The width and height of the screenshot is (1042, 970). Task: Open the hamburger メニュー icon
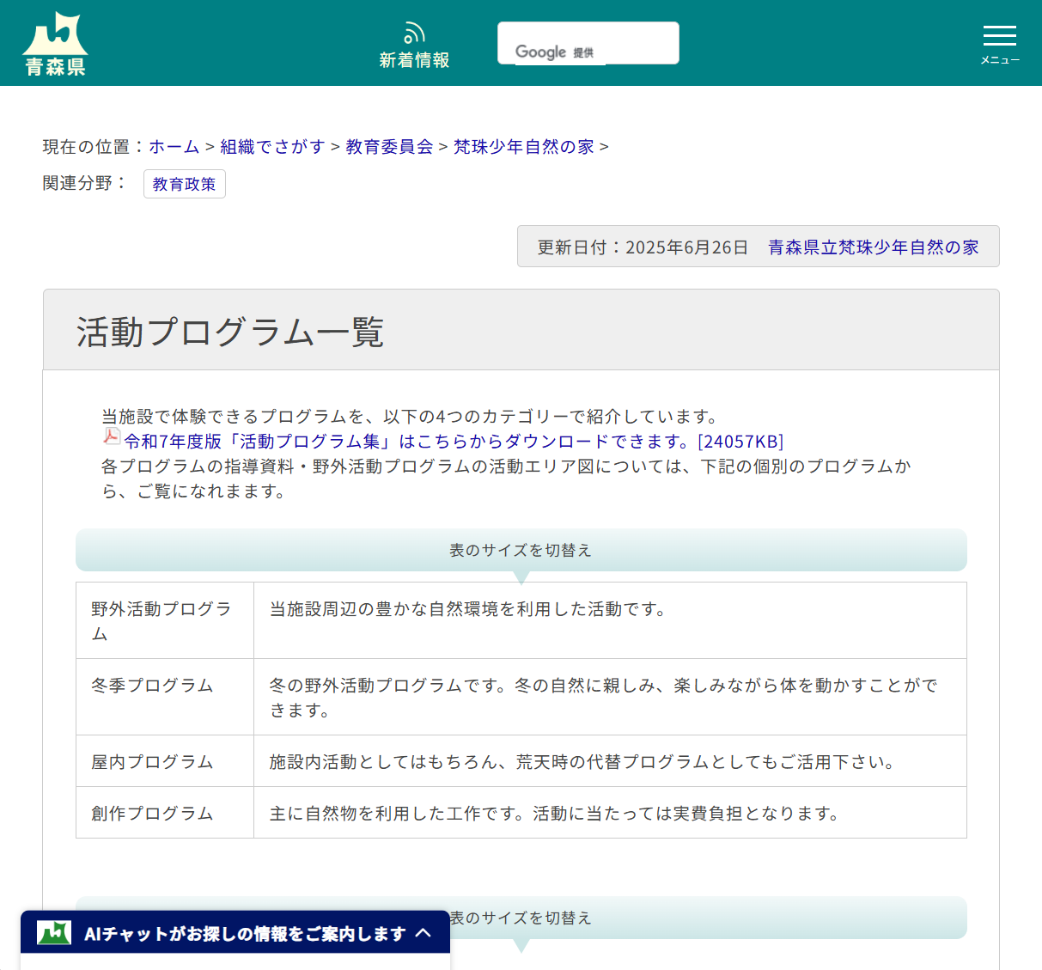(999, 36)
